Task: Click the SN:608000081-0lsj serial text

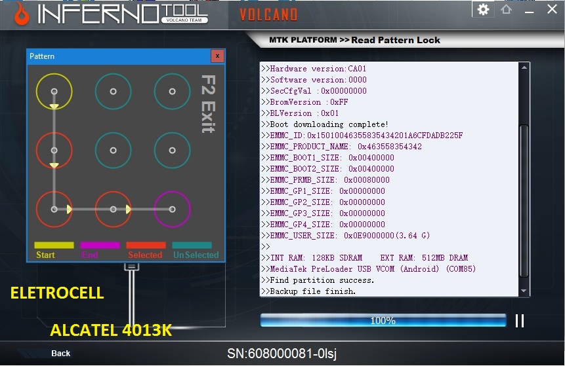Action: point(282,354)
